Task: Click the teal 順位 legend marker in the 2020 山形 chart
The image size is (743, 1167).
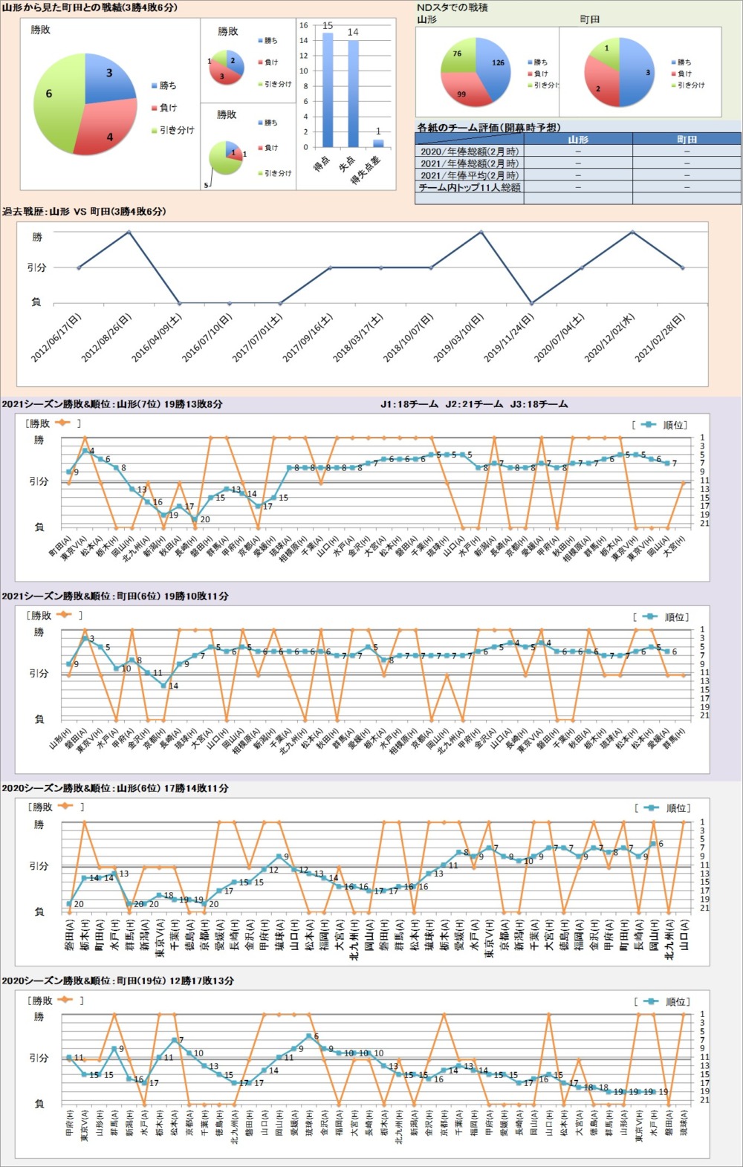Action: (x=652, y=807)
